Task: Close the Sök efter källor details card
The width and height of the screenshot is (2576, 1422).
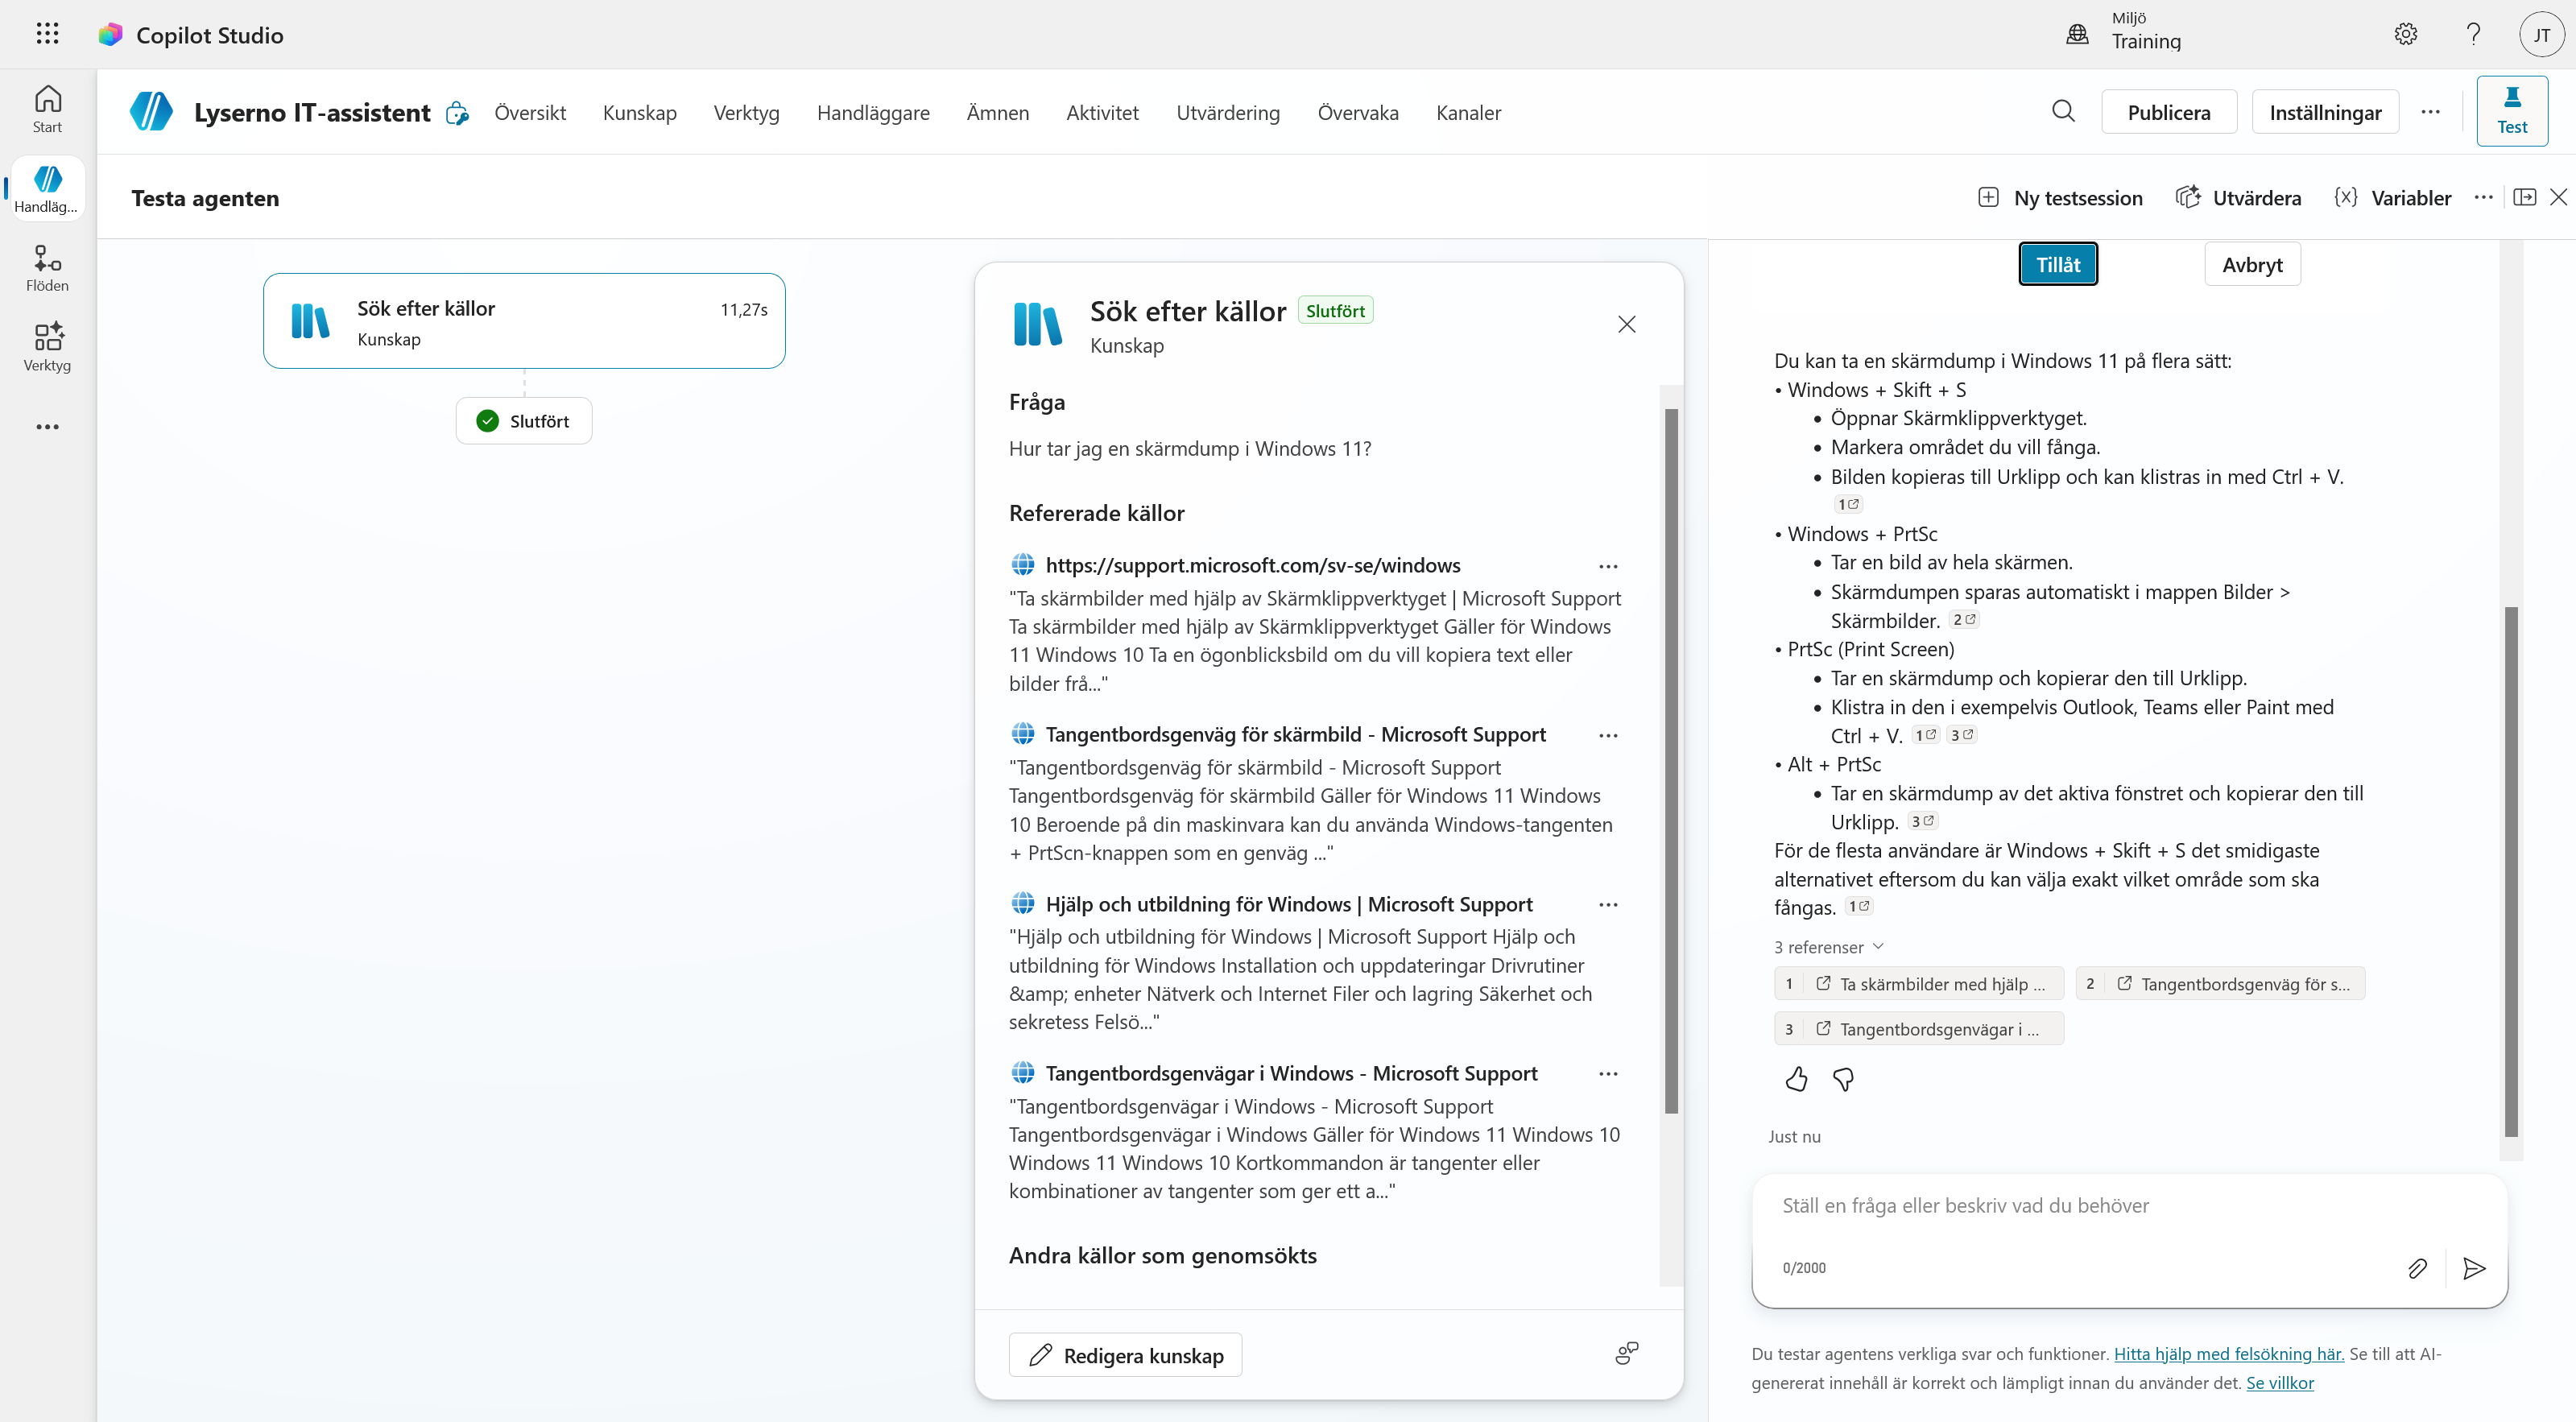Action: [1627, 324]
